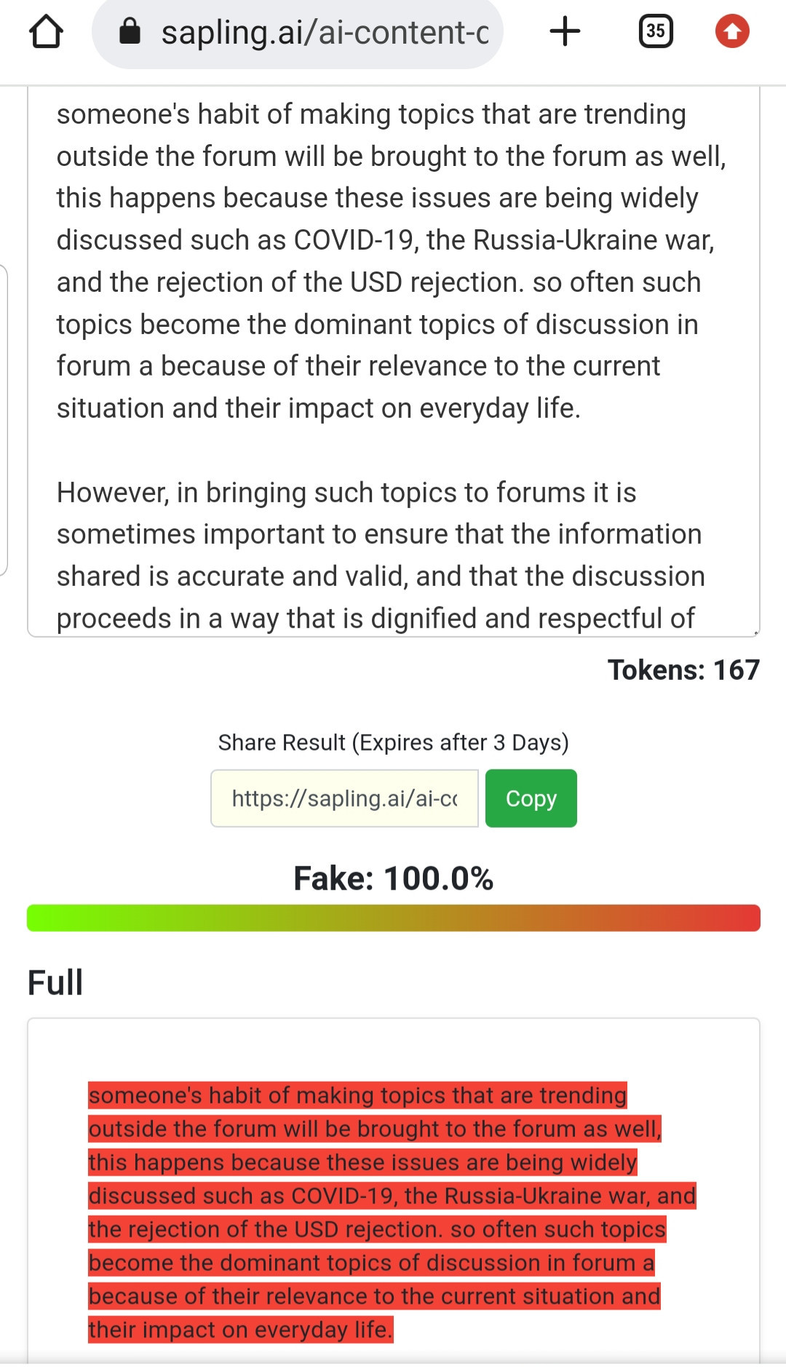The height and width of the screenshot is (1367, 786).
Task: Click highlighted line 'someone's habit of making topics'
Action: pyautogui.click(x=357, y=1095)
